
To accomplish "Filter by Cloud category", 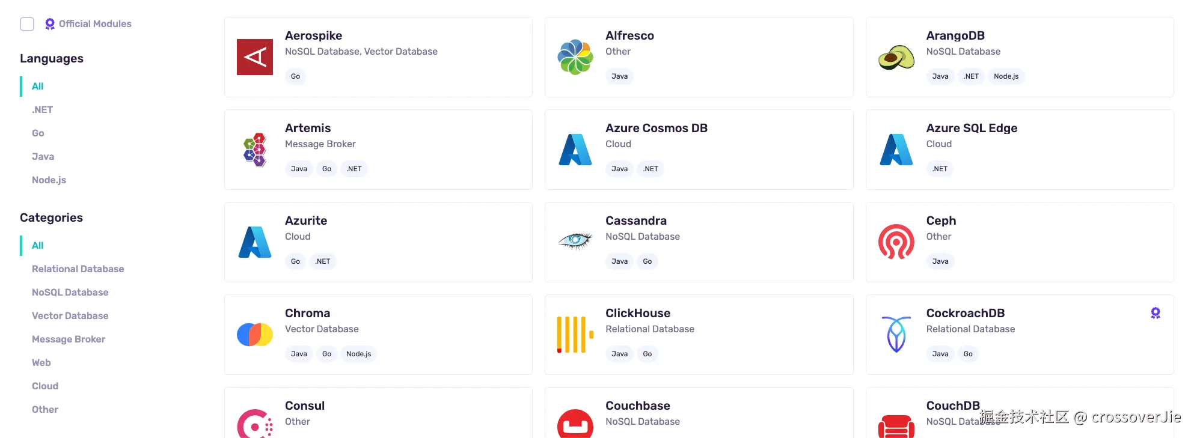I will pyautogui.click(x=45, y=386).
